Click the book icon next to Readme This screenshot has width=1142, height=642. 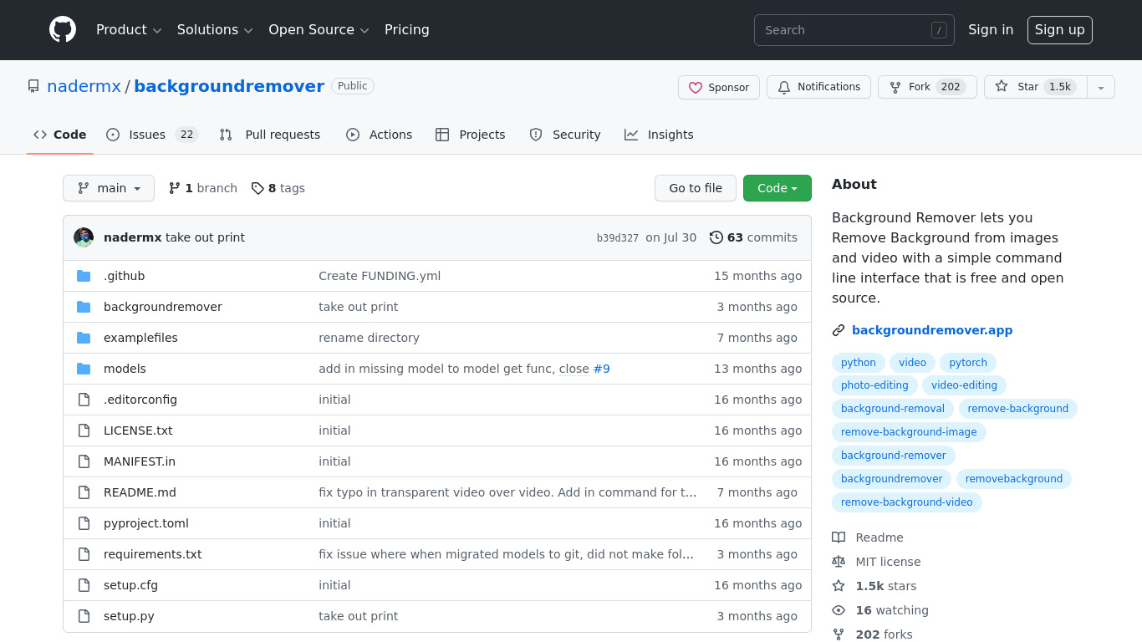(x=839, y=538)
